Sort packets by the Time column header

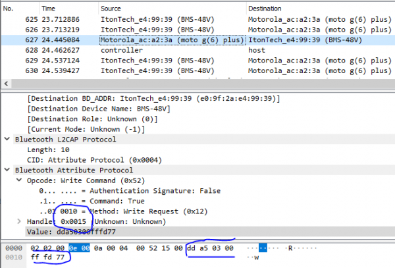(69, 9)
